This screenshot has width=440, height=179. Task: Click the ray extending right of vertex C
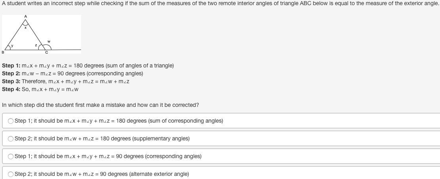click(x=67, y=50)
